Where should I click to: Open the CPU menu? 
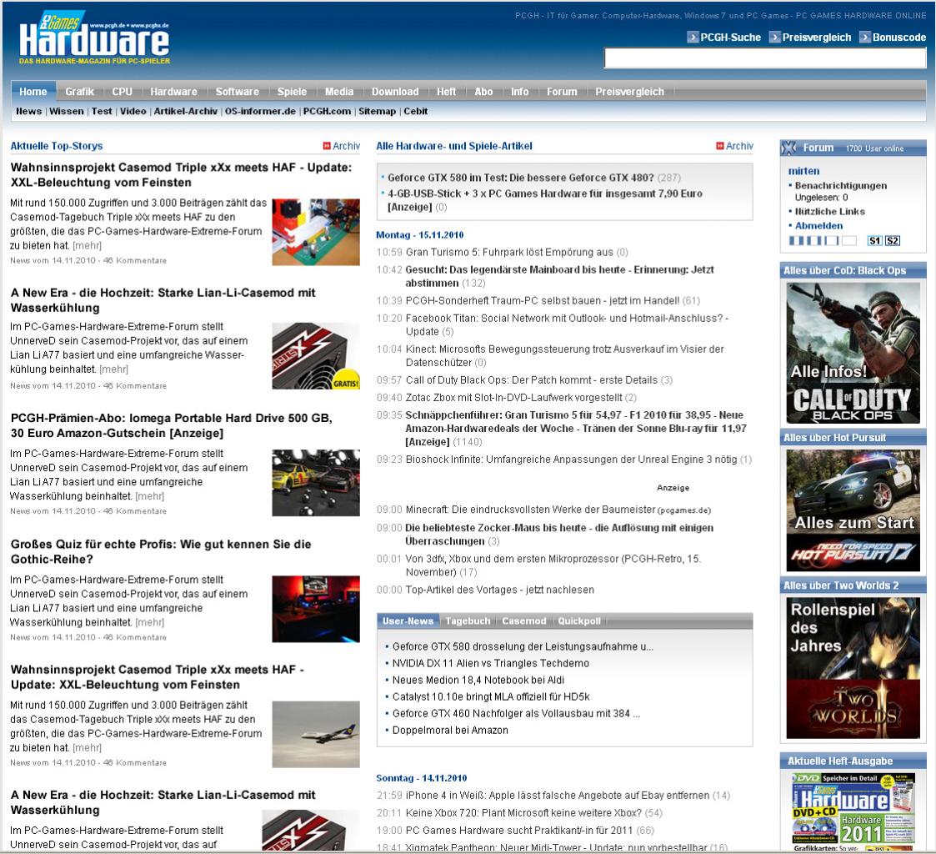[x=122, y=92]
